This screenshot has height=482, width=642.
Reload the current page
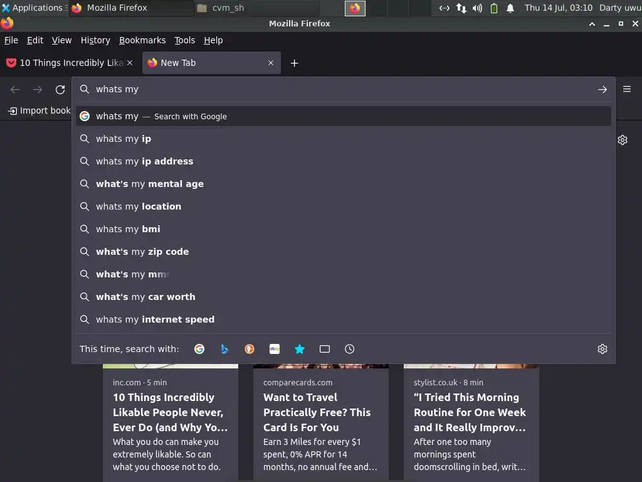click(60, 89)
